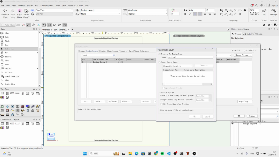Image resolution: width=279 pixels, height=157 pixels.
Task: Toggle bold text formatting
Action: click(x=185, y=14)
